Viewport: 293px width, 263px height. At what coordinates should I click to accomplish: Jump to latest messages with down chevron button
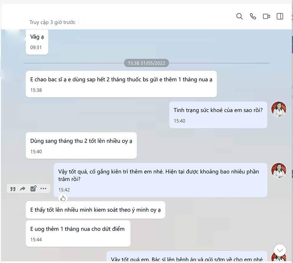(x=280, y=250)
